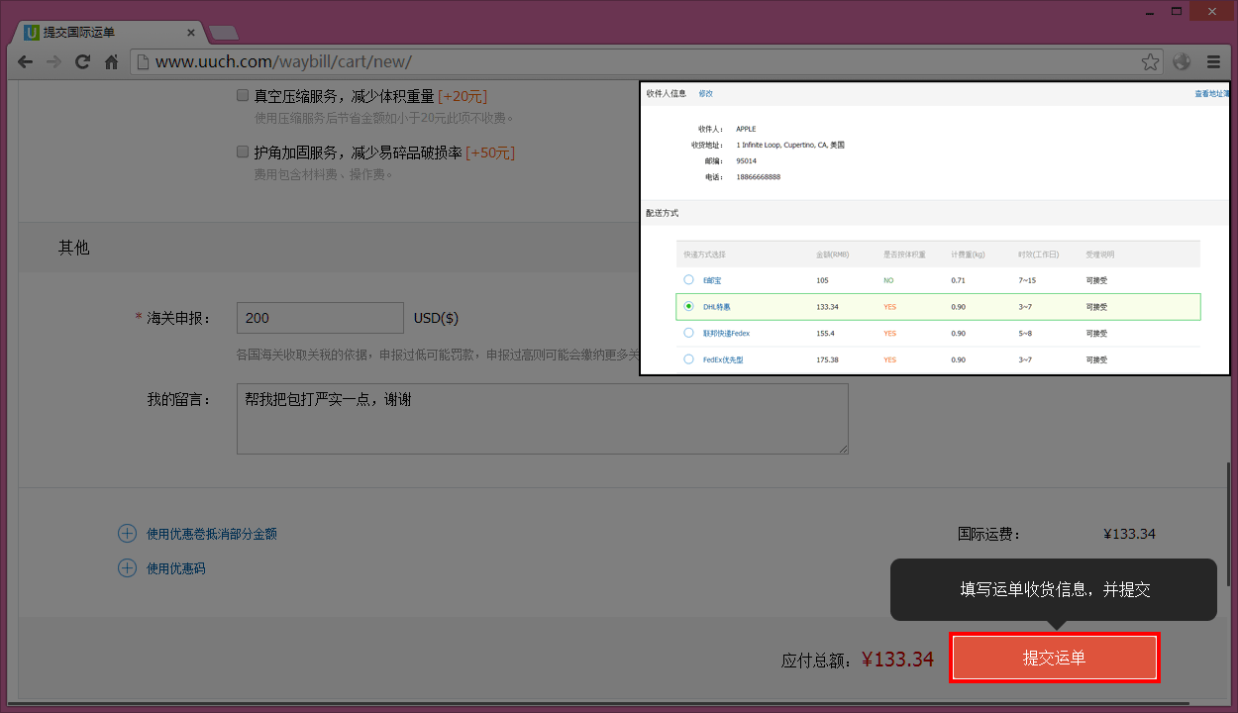Minimize the browser window

(1150, 11)
